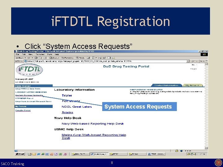The height and width of the screenshot is (167, 223).
Task: Click the DoD Drug Testing taskbar button
Action: 99,154
